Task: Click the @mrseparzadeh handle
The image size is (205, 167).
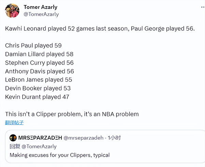Action: tap(83, 138)
